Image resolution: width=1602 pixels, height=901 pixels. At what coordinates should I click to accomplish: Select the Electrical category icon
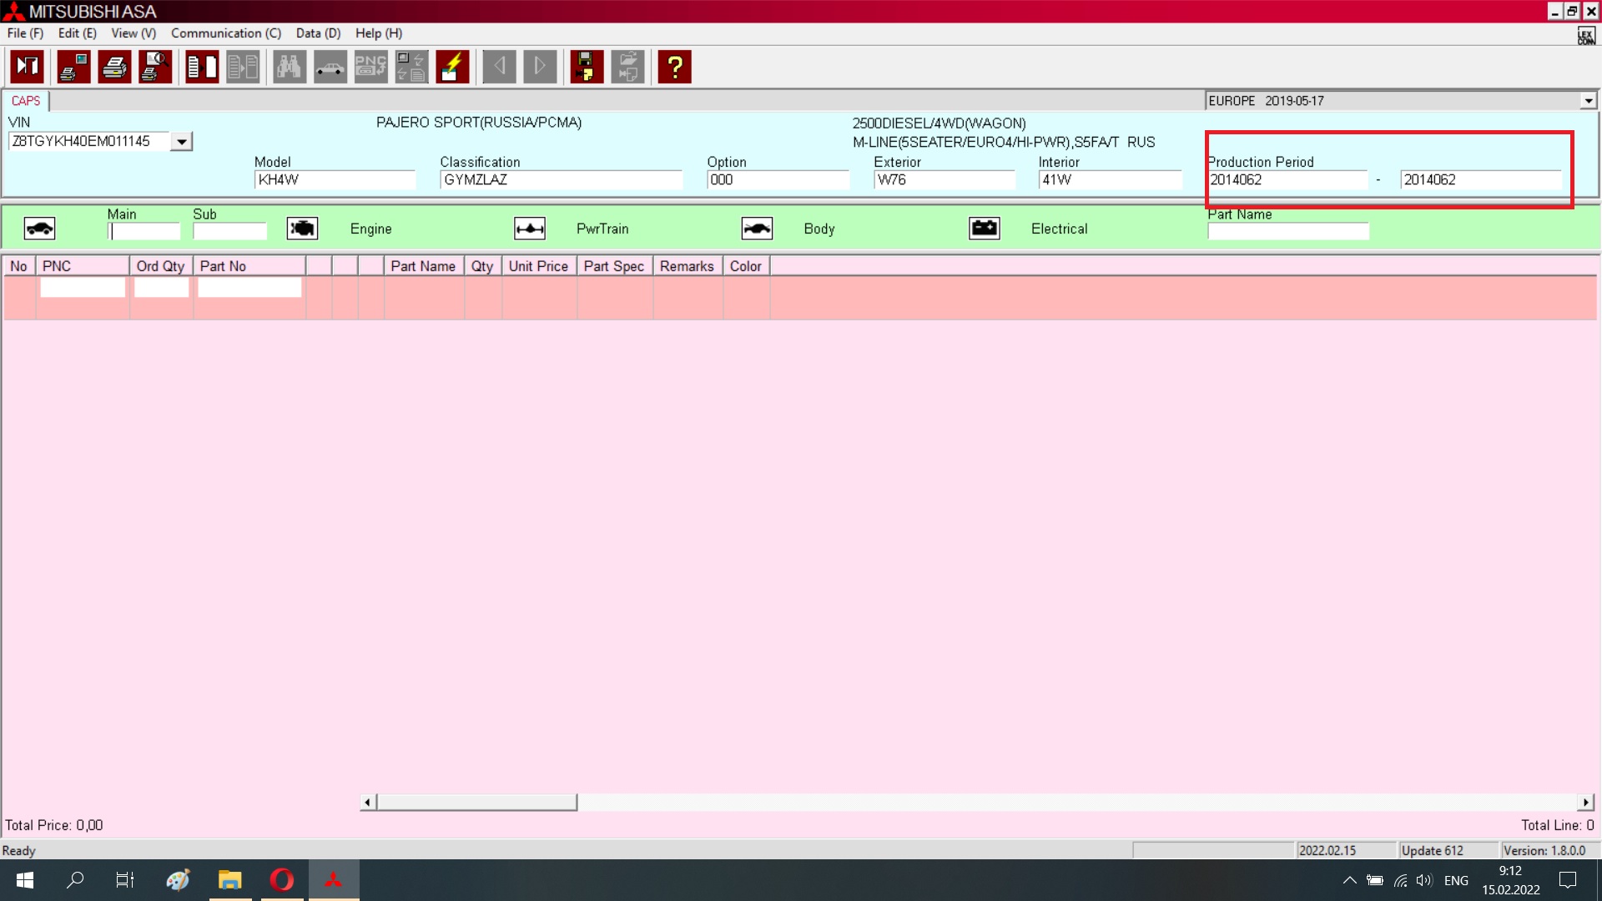coord(985,229)
